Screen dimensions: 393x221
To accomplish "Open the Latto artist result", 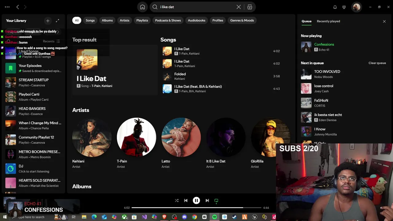I will point(181,143).
